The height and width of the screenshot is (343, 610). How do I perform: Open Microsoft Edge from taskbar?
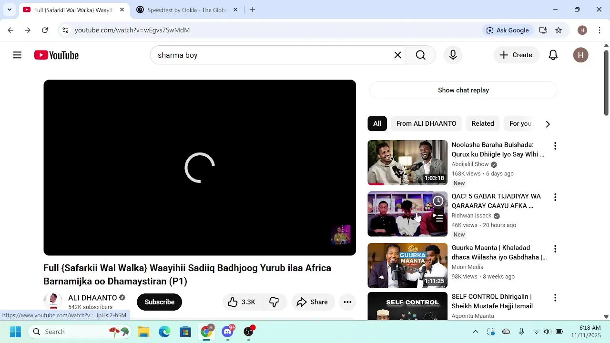164,332
